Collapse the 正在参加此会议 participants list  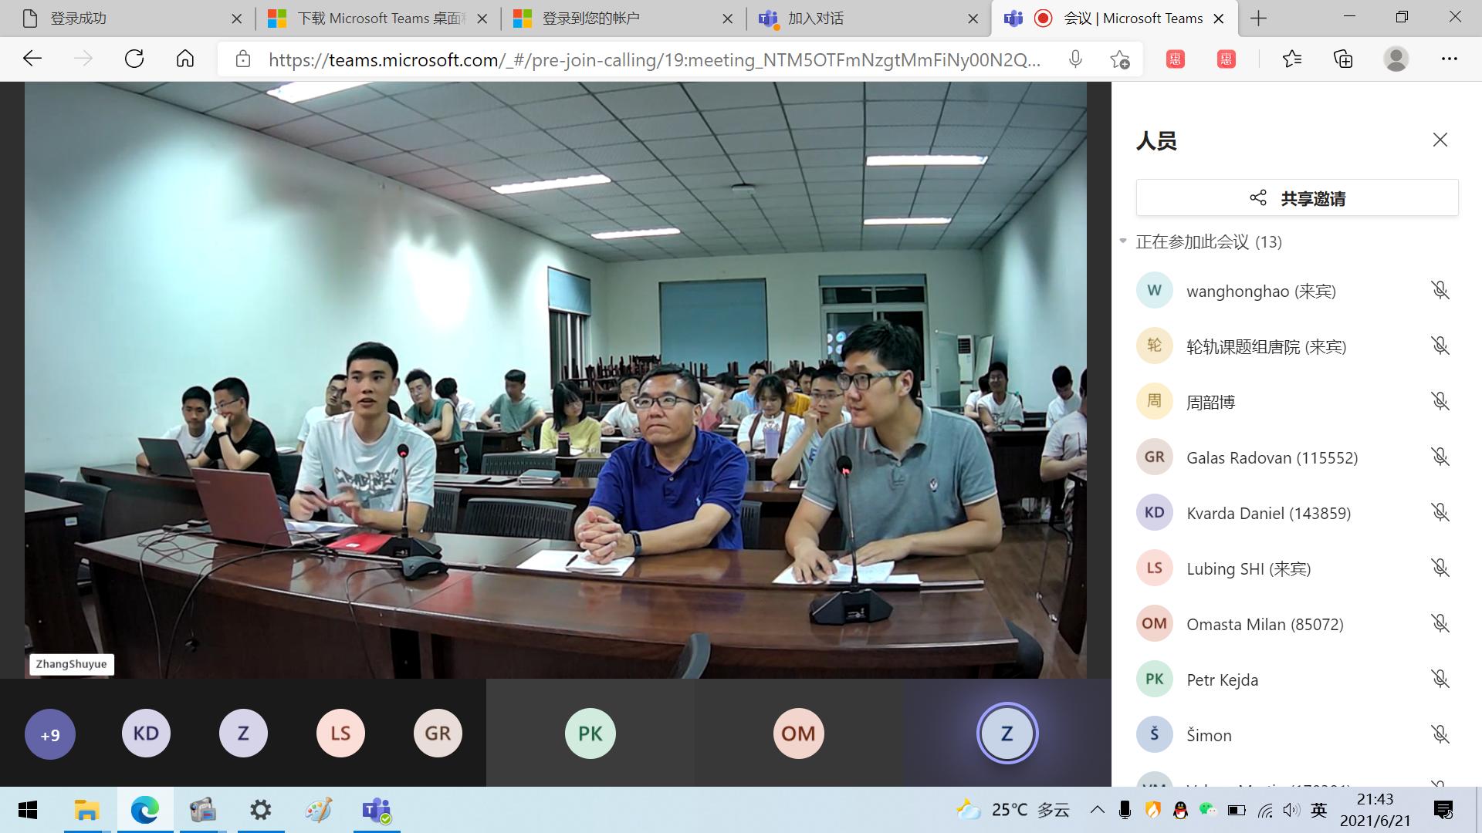[x=1123, y=241]
